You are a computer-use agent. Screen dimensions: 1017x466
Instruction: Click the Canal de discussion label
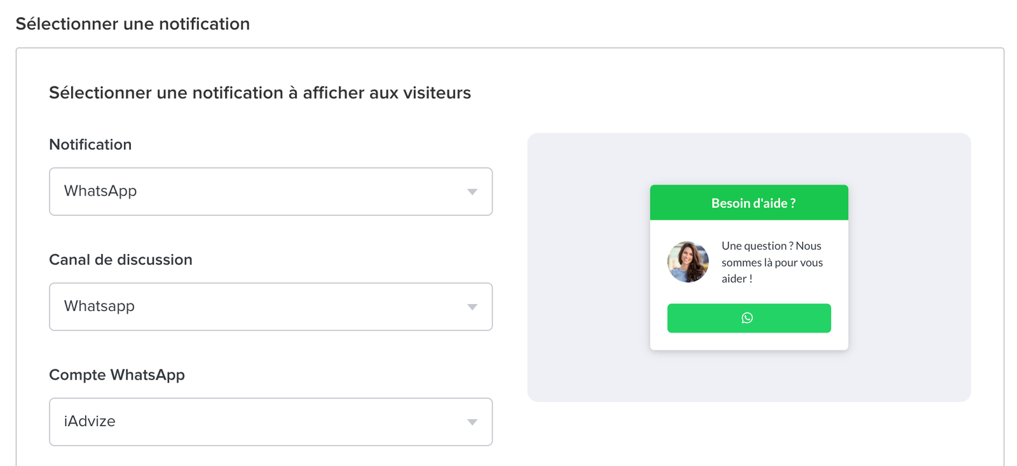(121, 260)
